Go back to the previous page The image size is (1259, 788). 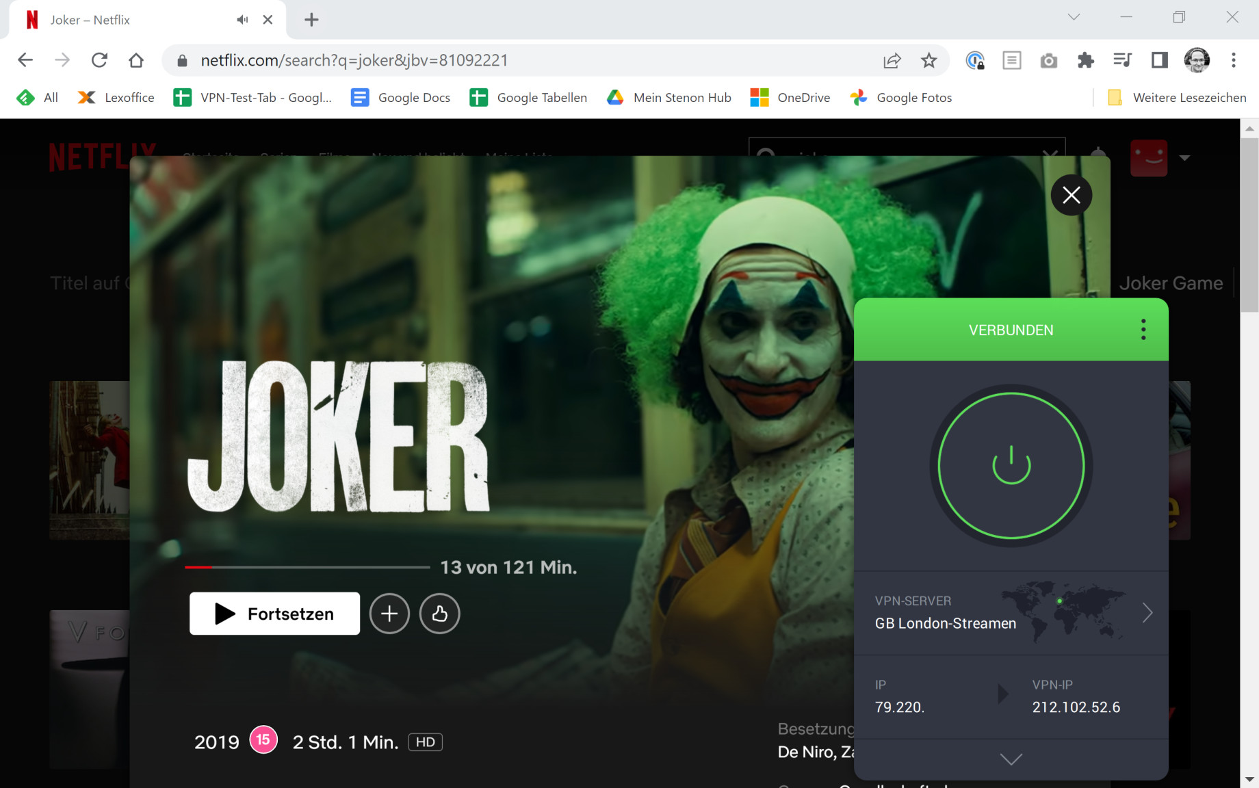tap(25, 60)
